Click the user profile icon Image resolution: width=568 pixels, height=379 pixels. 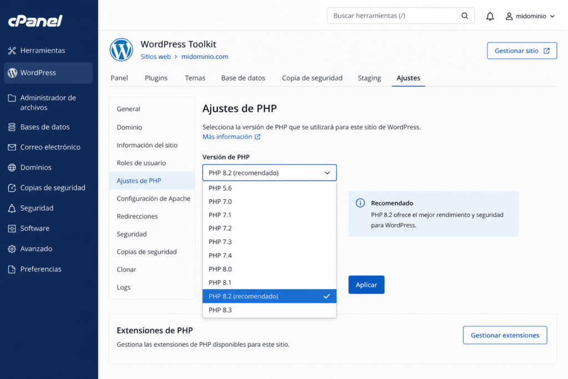tap(509, 16)
